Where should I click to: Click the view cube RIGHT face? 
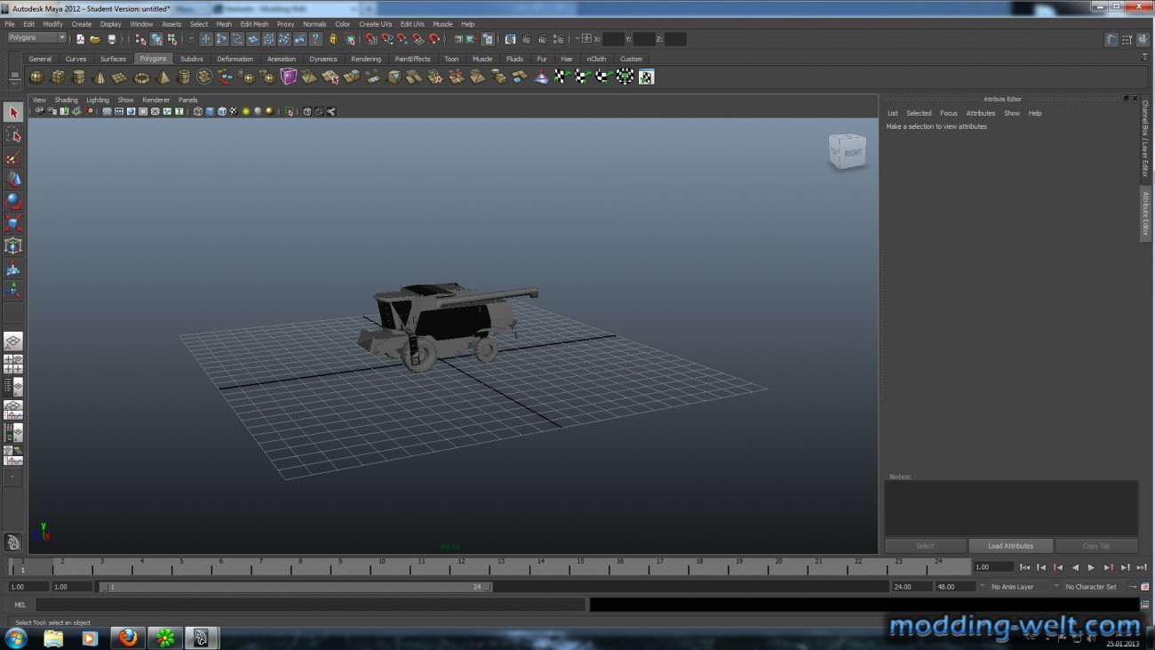851,153
